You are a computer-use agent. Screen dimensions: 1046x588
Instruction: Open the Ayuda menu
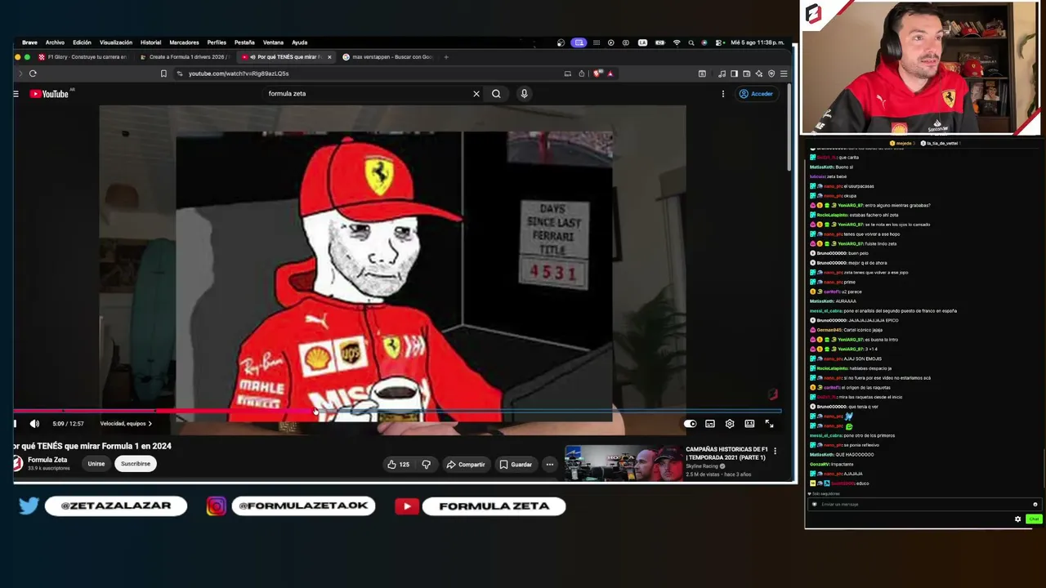click(300, 42)
